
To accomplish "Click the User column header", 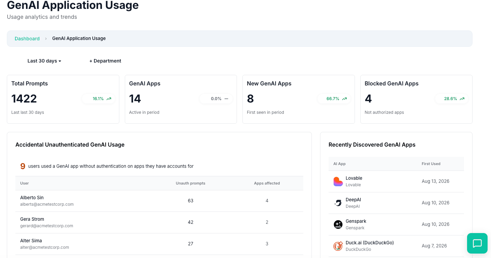I will point(25,183).
